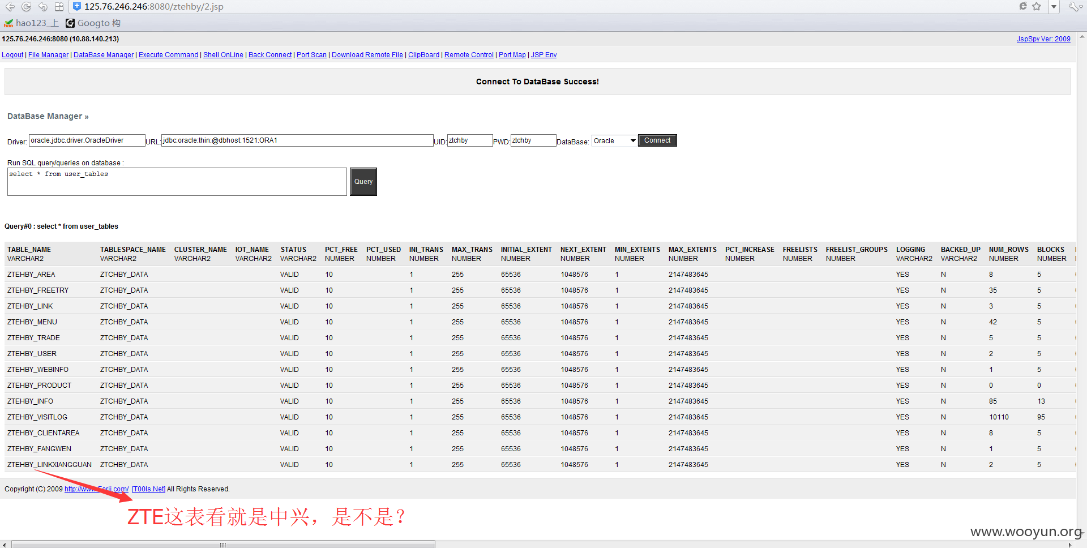Click the NUM_ROWS column header

tap(1009, 250)
